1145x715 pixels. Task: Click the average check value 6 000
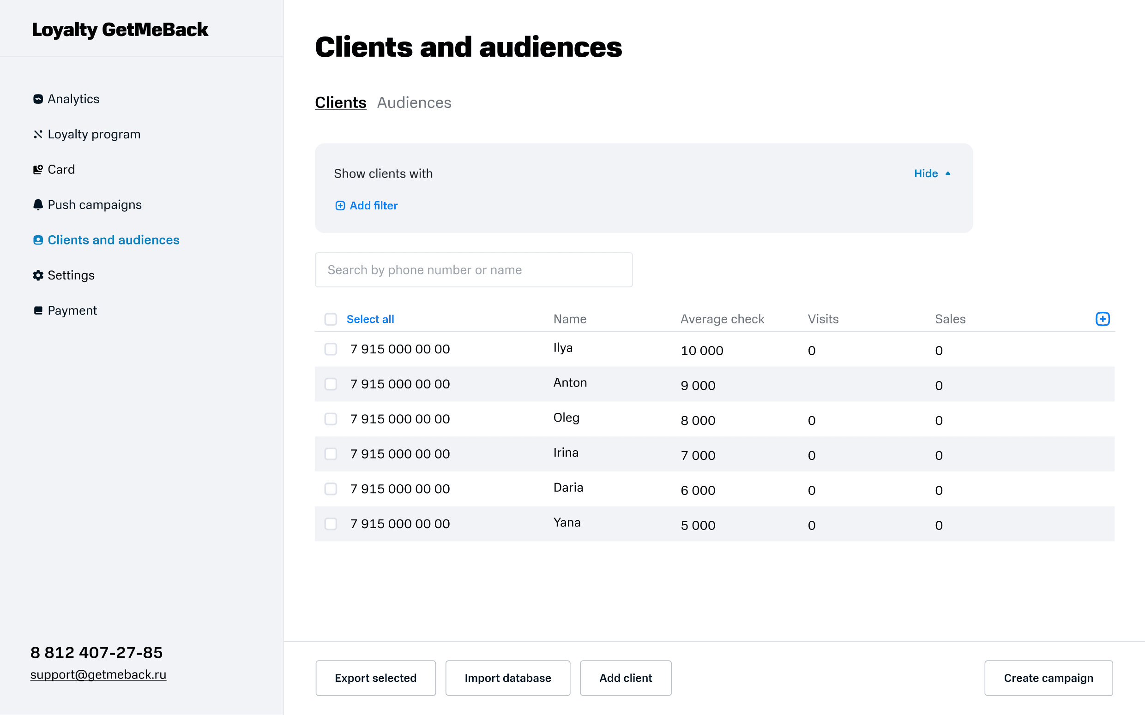pos(698,491)
